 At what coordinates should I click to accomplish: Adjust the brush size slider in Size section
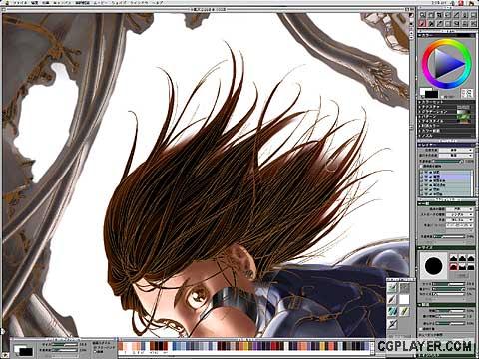point(448,284)
